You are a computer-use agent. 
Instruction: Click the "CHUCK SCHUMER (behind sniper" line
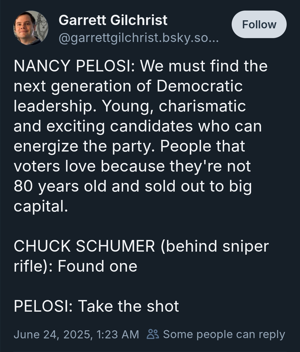[x=141, y=246]
